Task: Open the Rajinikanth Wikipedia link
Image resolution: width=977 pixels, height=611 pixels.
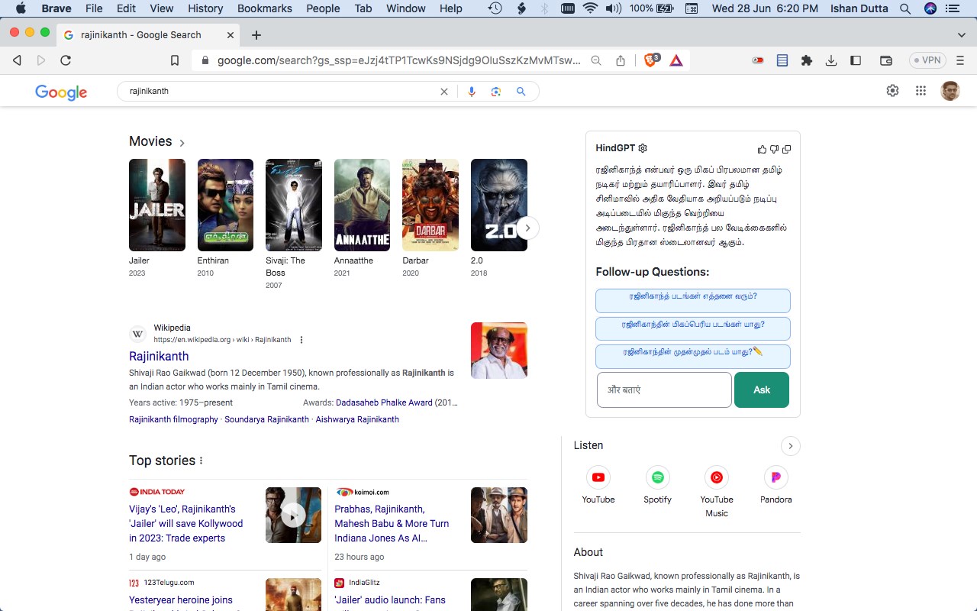Action: pos(159,356)
